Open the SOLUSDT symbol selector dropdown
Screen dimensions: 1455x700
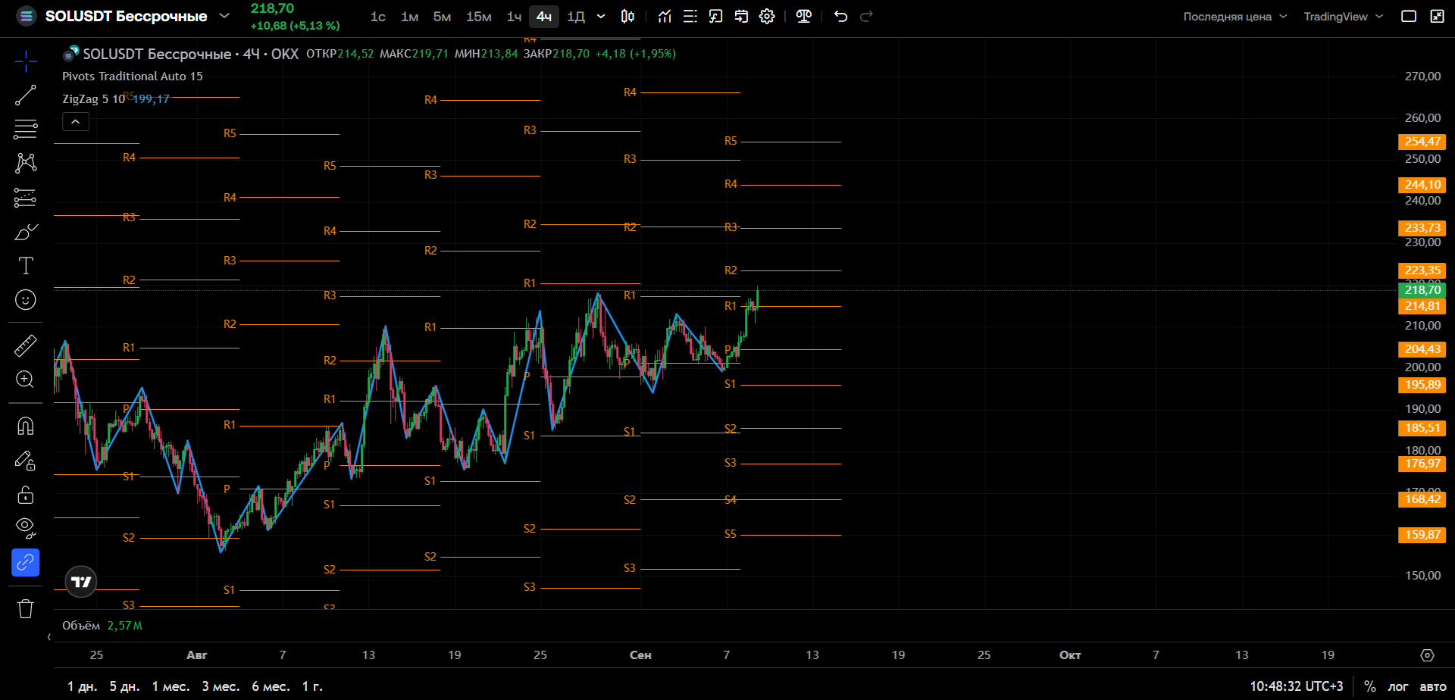[137, 16]
